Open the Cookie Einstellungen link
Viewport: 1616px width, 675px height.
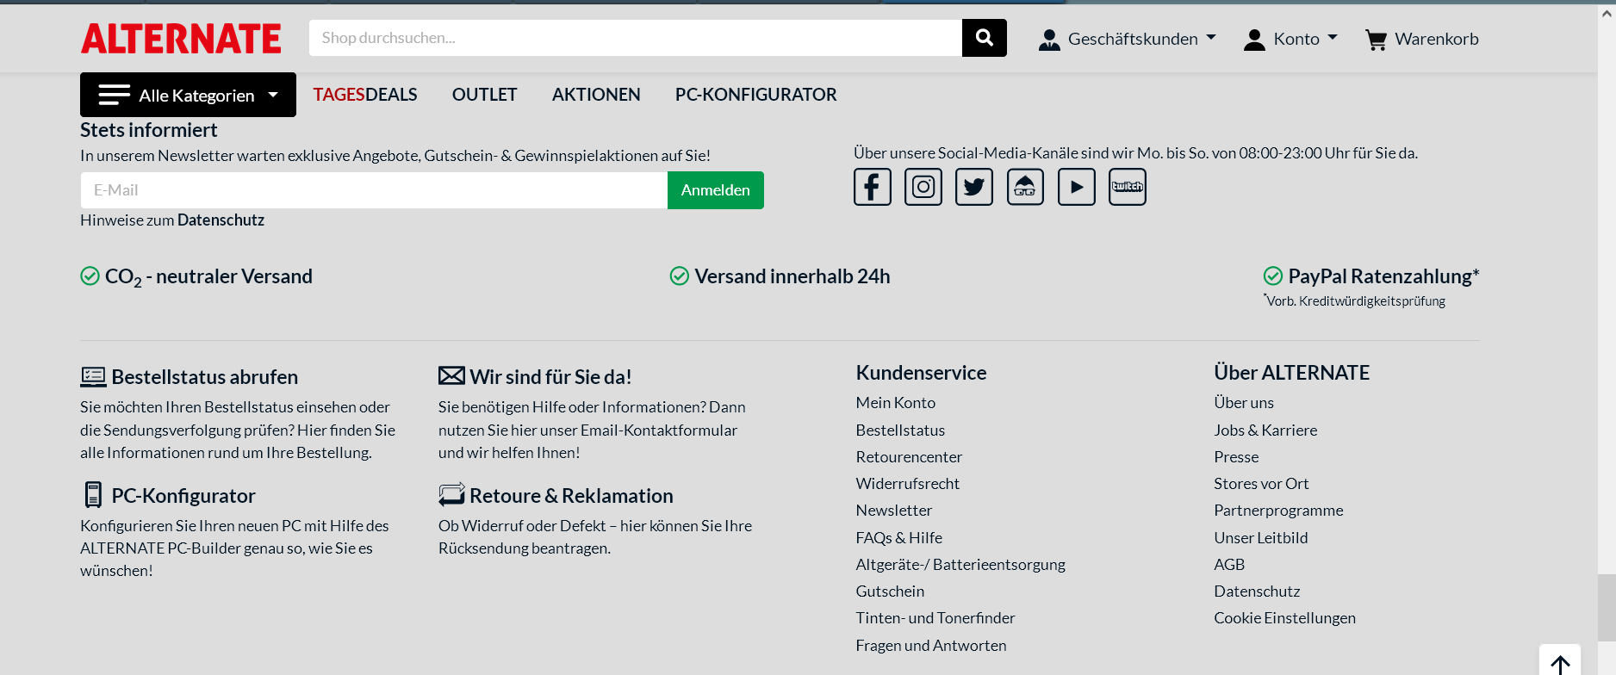1284,618
